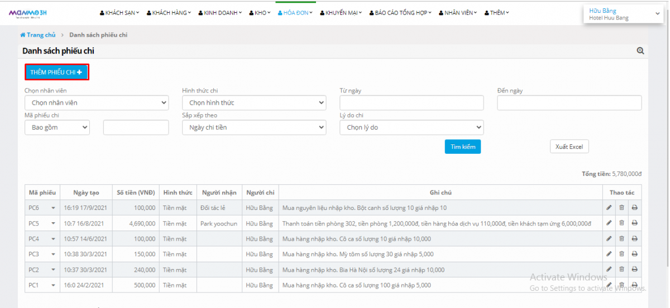Click the print icon for PC6
The width and height of the screenshot is (670, 308).
pos(634,208)
